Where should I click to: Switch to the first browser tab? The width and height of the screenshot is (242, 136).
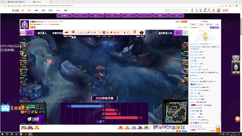click(15, 2)
